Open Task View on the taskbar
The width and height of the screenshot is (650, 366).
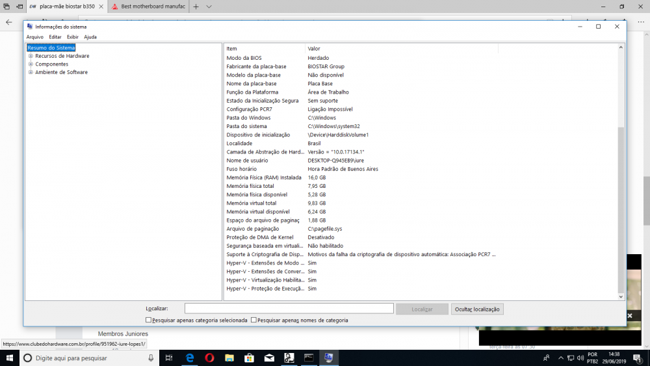pos(169,358)
